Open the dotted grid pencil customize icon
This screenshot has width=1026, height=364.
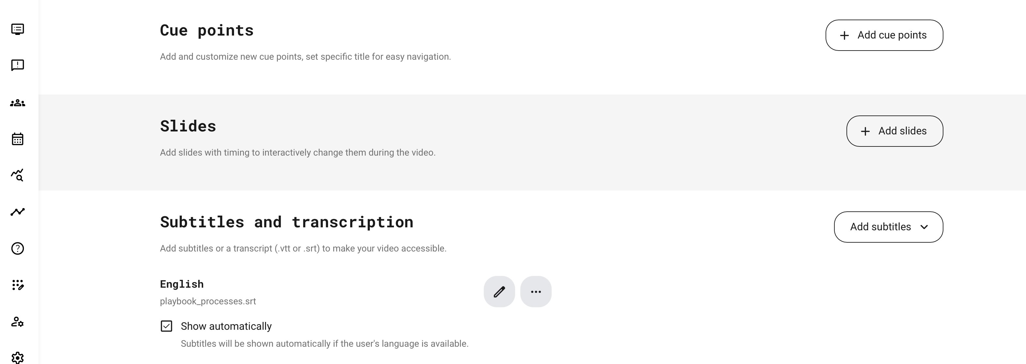click(18, 285)
